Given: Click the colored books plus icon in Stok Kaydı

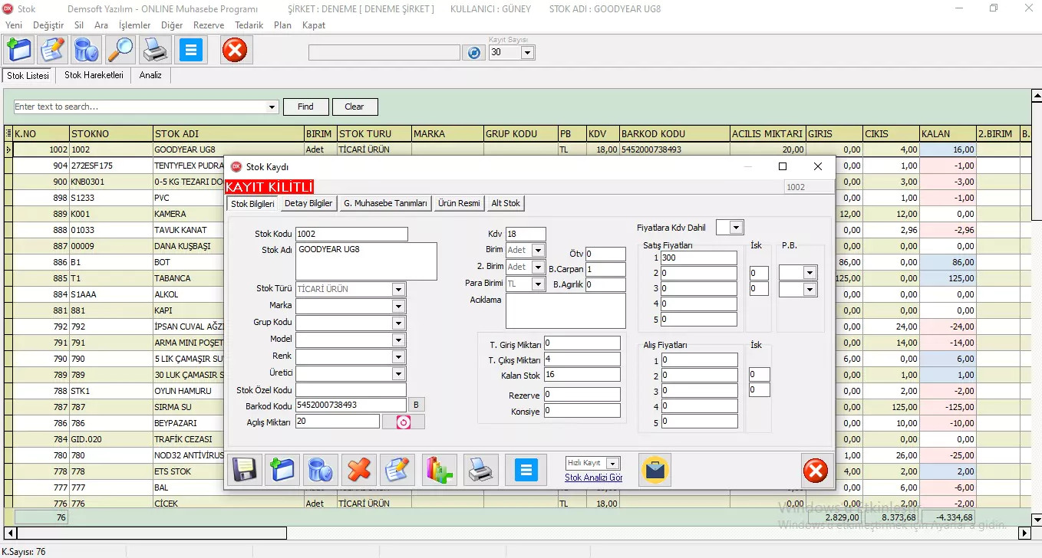Looking at the screenshot, I should 439,470.
